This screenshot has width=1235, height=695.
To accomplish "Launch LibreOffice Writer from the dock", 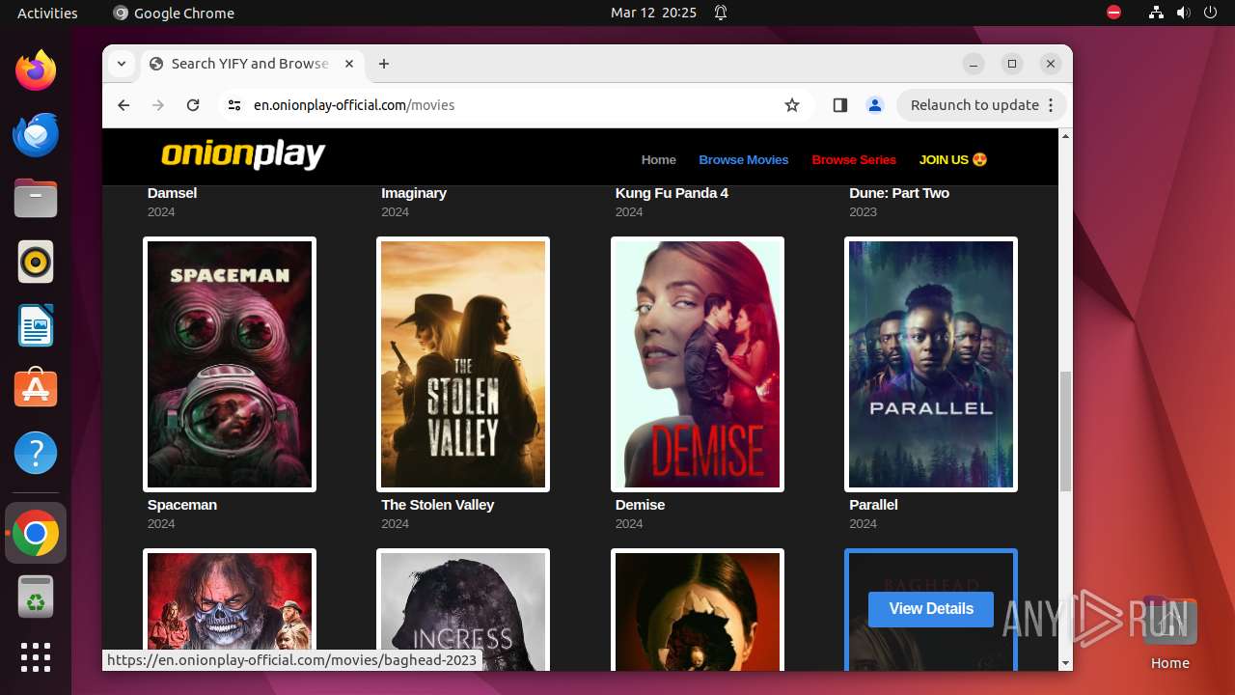I will tap(36, 325).
